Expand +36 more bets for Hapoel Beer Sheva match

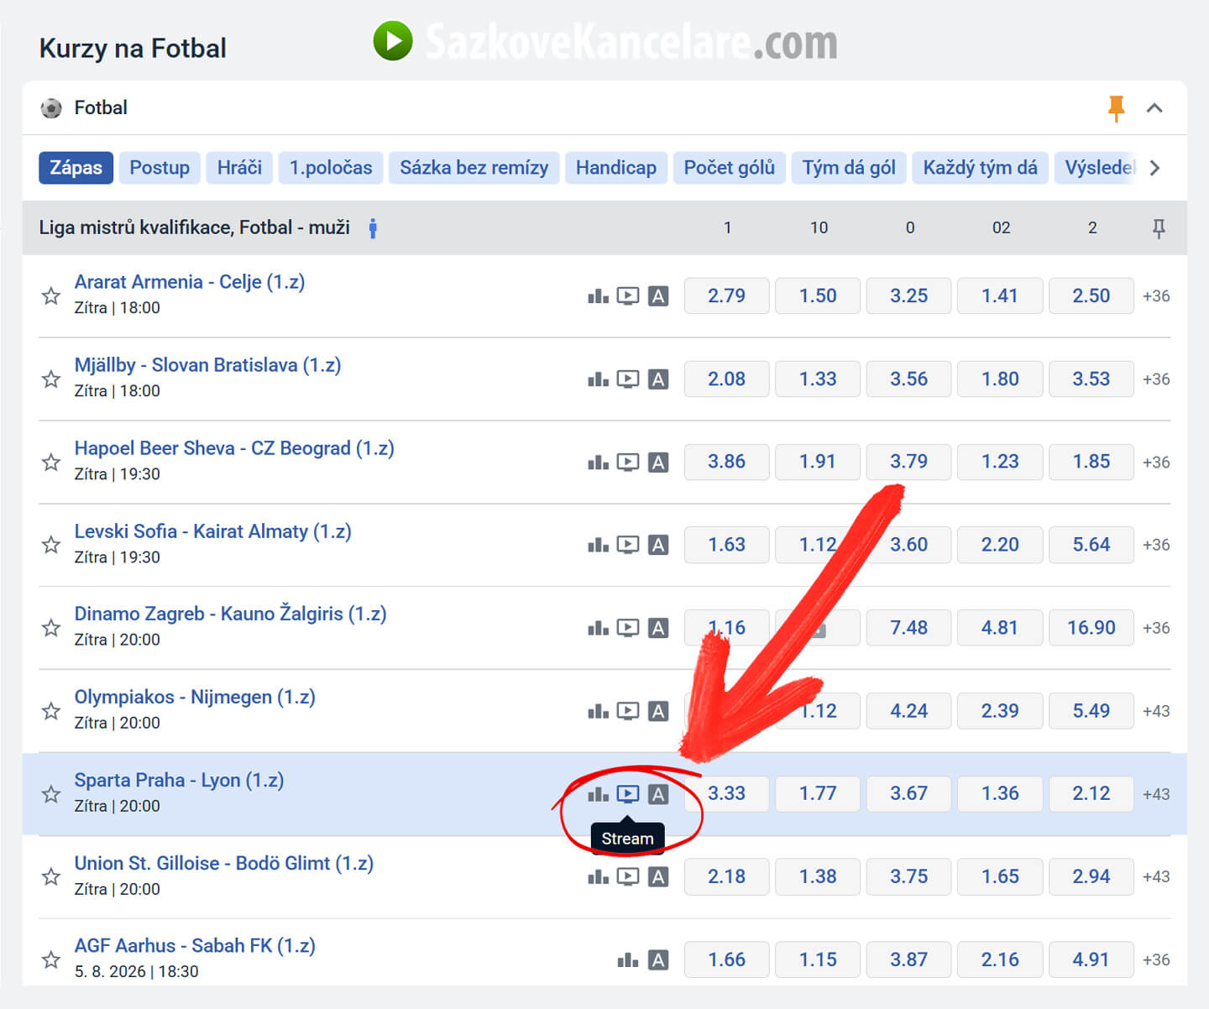pos(1156,462)
